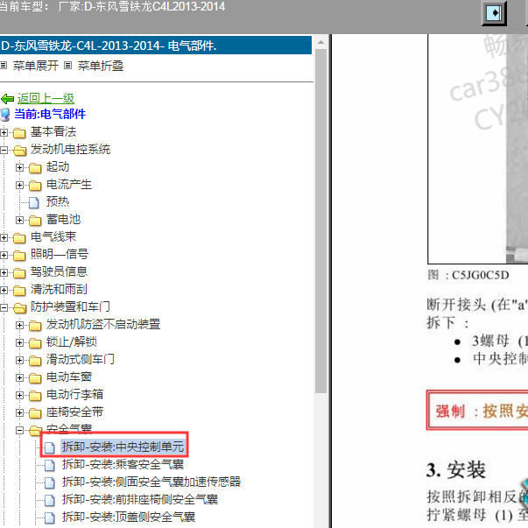Screen dimensions: 528x528
Task: Click the D-东风雪铁龙-C4L-2013-2014- 电气部件 title bar
Action: [x=156, y=46]
